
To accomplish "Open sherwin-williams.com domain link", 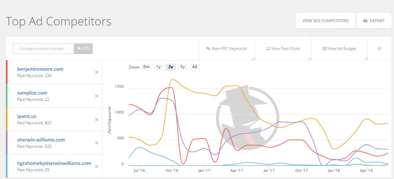I will (x=41, y=140).
